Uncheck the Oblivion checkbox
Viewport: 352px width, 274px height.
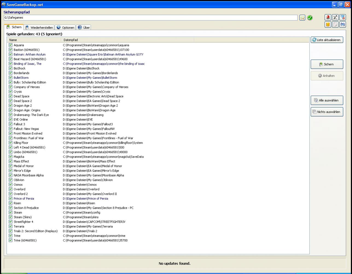click(x=11, y=180)
